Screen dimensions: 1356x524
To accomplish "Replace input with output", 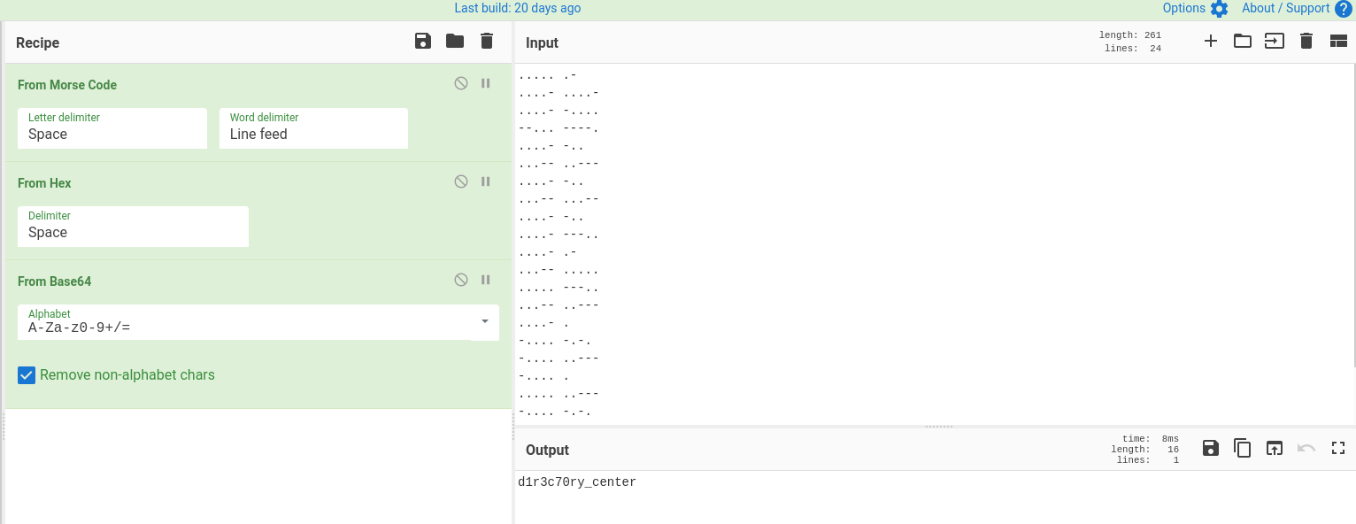I will [x=1274, y=448].
